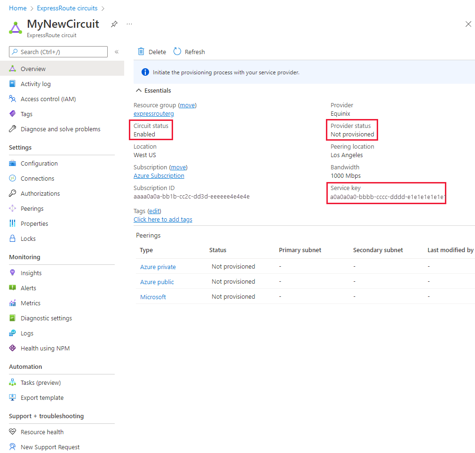
Task: Click the Connections icon
Action: point(12,178)
